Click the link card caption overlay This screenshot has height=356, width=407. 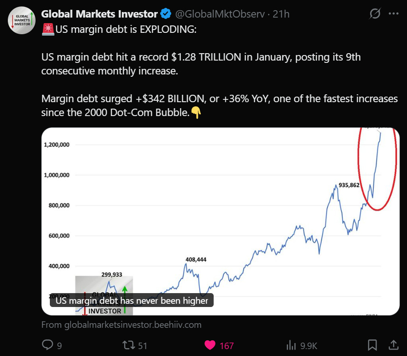click(132, 301)
